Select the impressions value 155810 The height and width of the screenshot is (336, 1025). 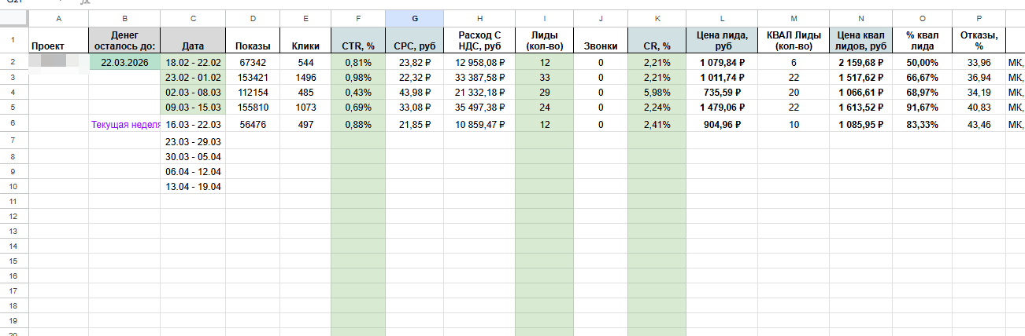[252, 108]
